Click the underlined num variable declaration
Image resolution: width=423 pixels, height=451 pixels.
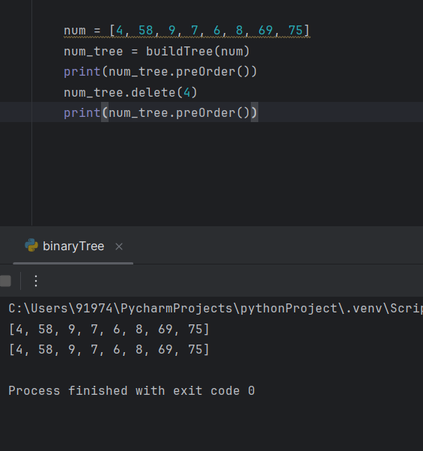click(75, 30)
